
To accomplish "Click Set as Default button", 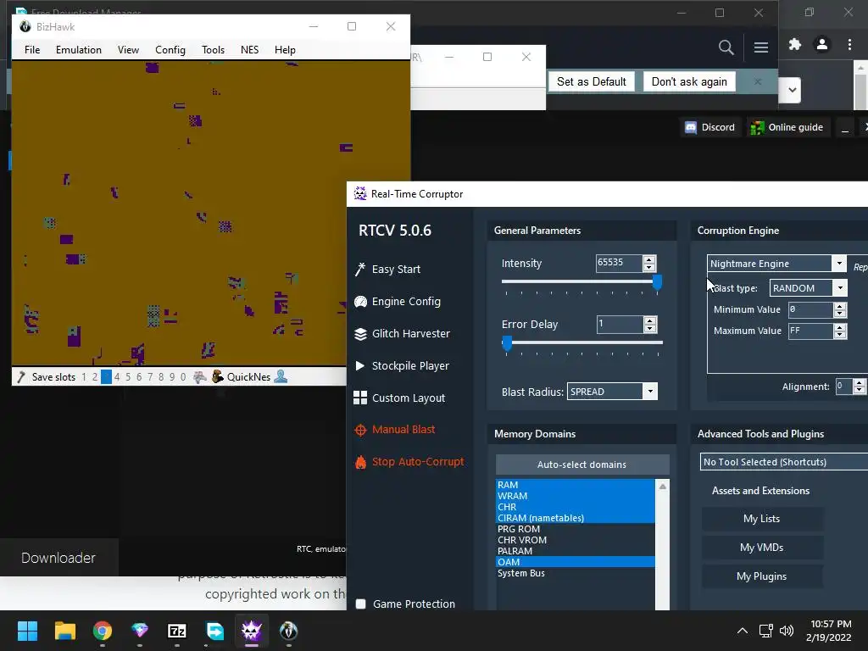I will pyautogui.click(x=591, y=82).
